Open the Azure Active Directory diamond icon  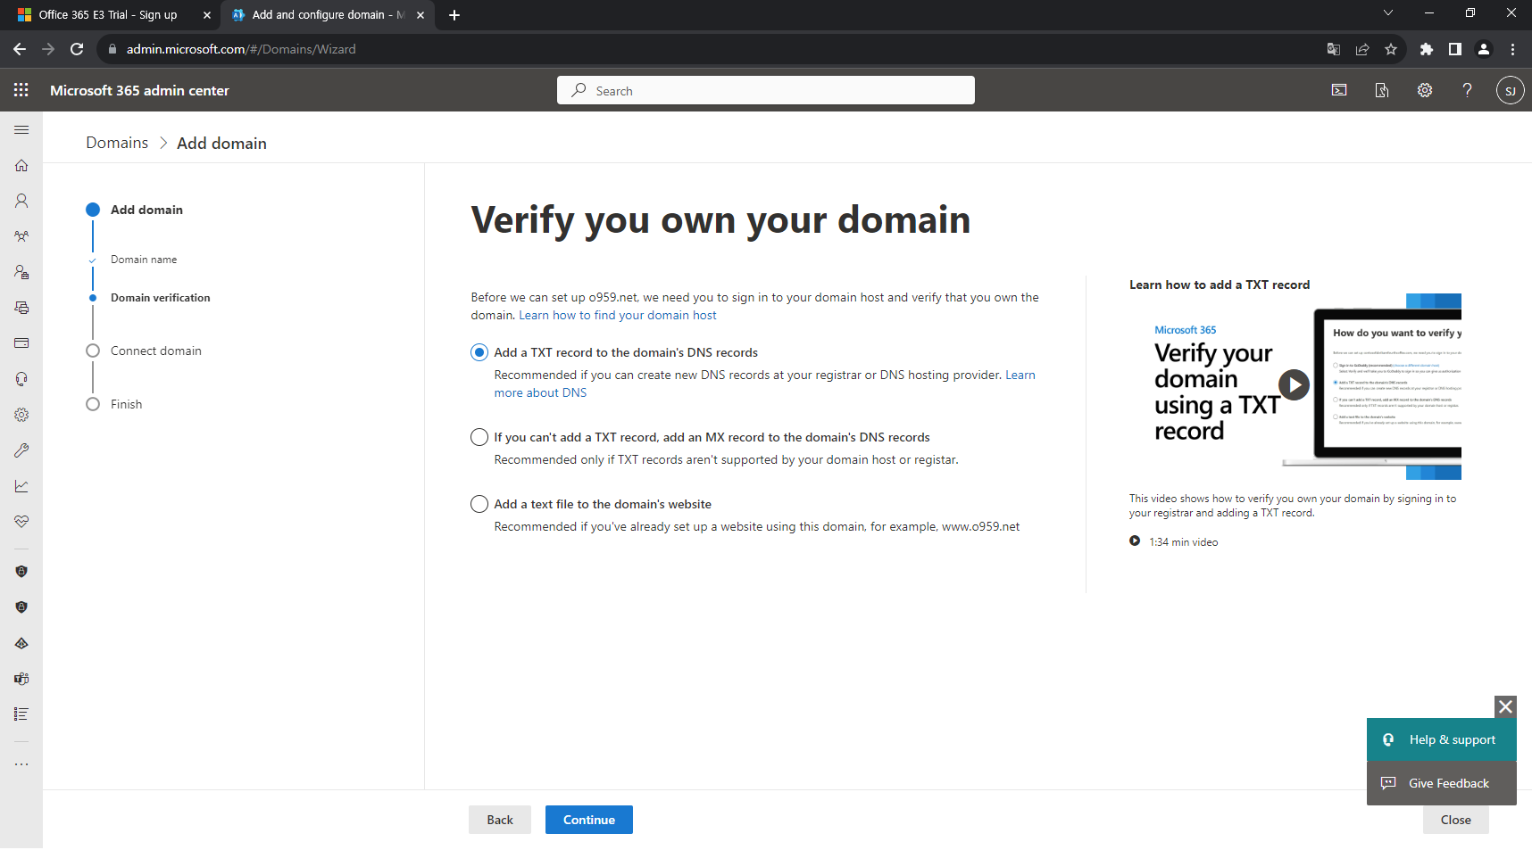[x=21, y=643]
